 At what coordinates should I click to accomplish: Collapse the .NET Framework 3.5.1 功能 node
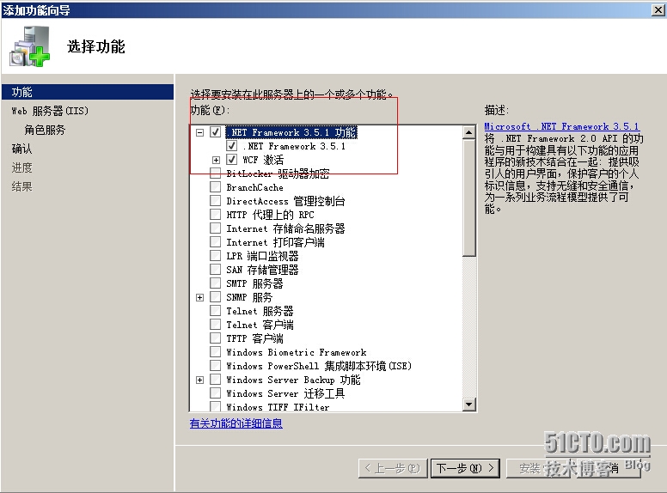pos(199,132)
